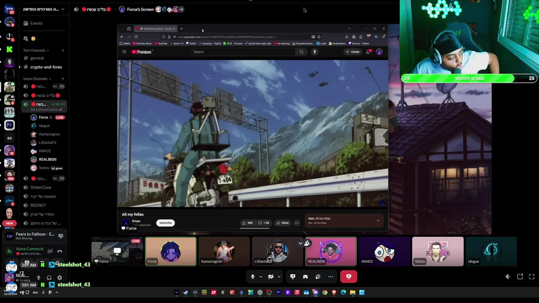Select the Force participant tile
The width and height of the screenshot is (539, 303).
[x=171, y=252]
